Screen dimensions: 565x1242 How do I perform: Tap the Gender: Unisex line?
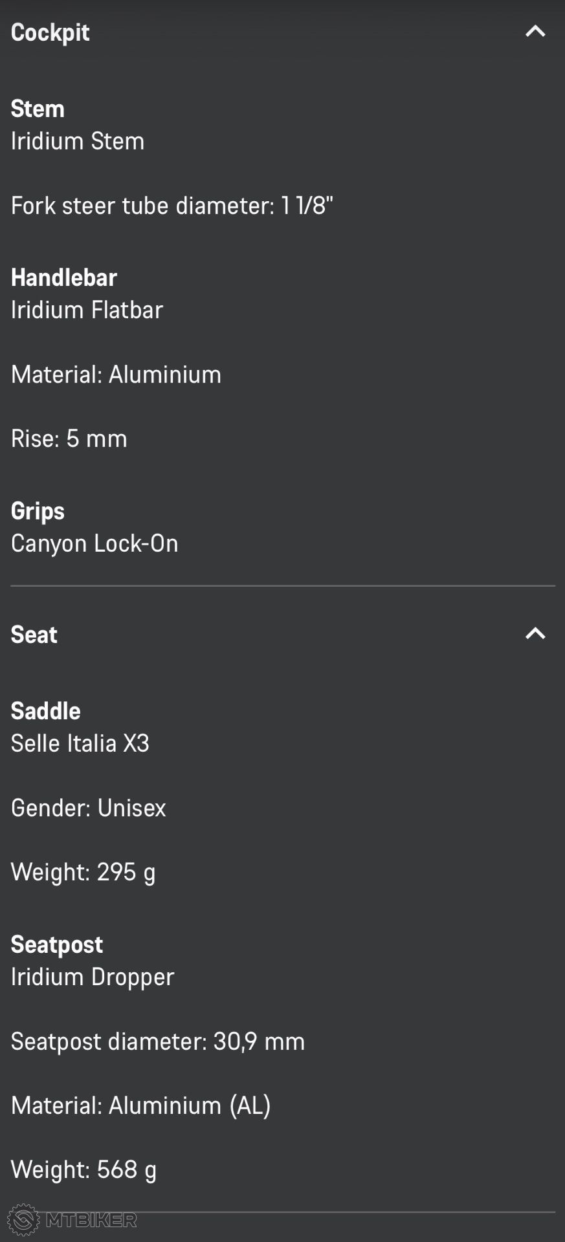pyautogui.click(x=89, y=808)
